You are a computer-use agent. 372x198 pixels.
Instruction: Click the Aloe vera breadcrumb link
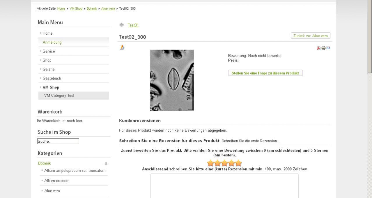108,8
